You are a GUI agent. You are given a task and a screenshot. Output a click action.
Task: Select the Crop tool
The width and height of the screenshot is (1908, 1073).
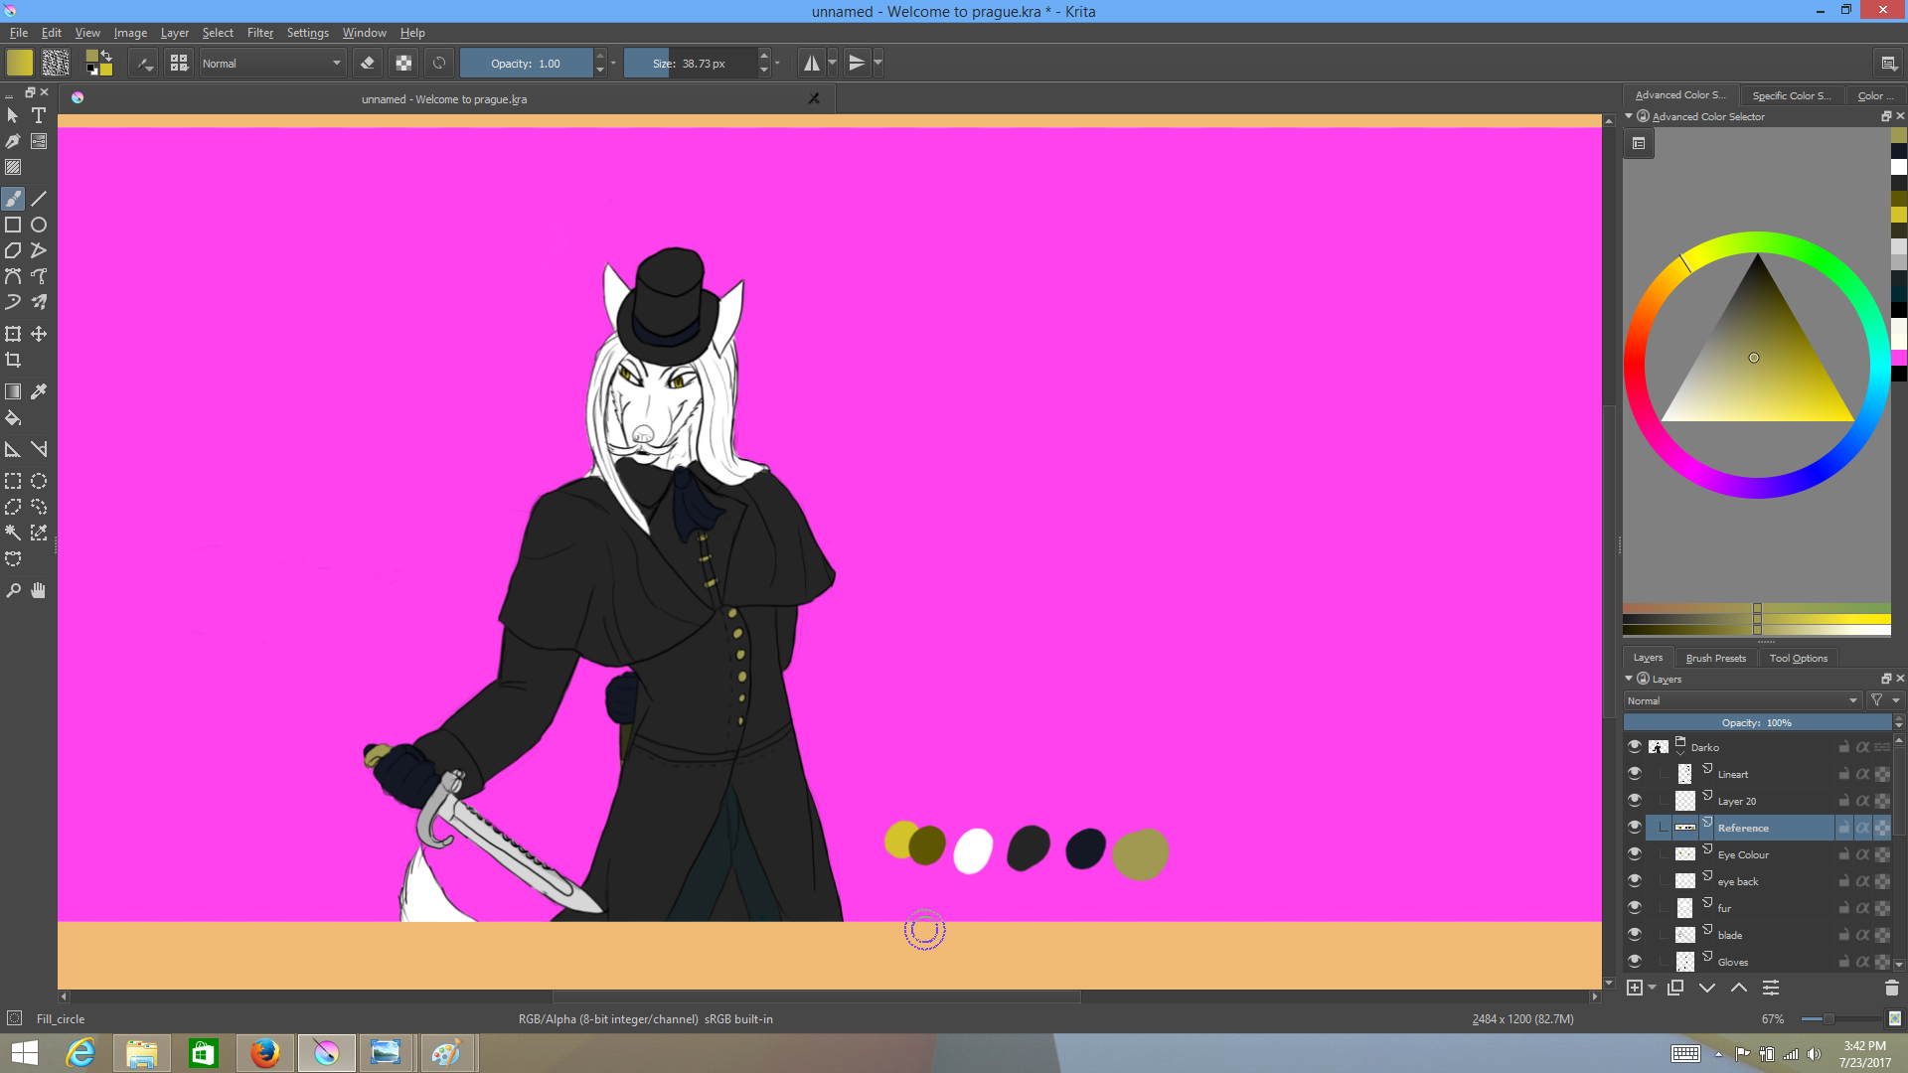point(13,360)
